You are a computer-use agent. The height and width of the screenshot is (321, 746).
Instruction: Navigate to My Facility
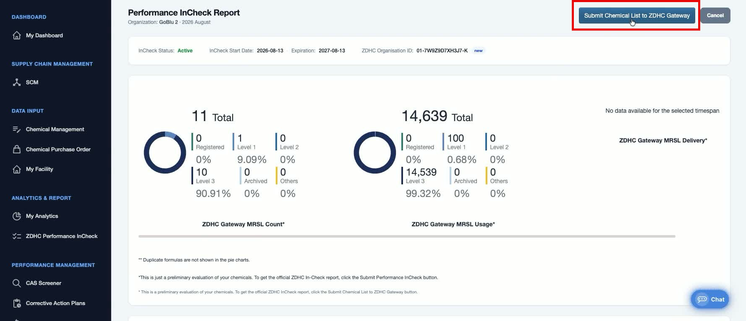(x=39, y=169)
